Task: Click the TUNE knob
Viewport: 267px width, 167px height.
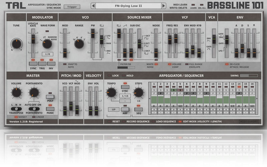Action: pyautogui.click(x=16, y=44)
